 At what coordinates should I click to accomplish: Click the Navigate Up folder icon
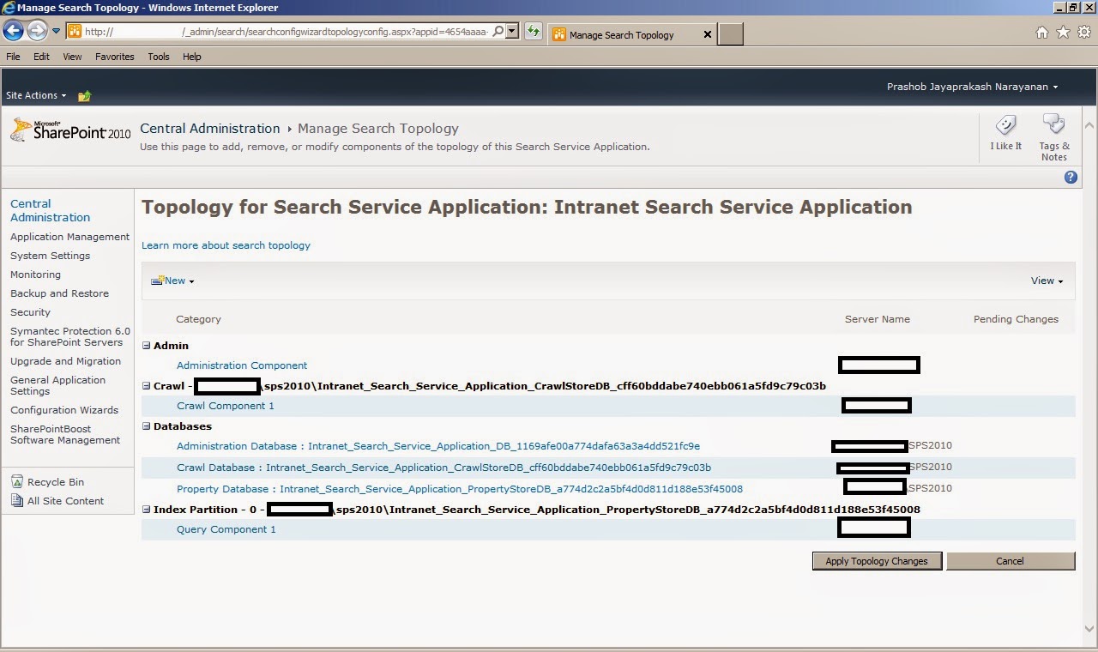click(84, 96)
